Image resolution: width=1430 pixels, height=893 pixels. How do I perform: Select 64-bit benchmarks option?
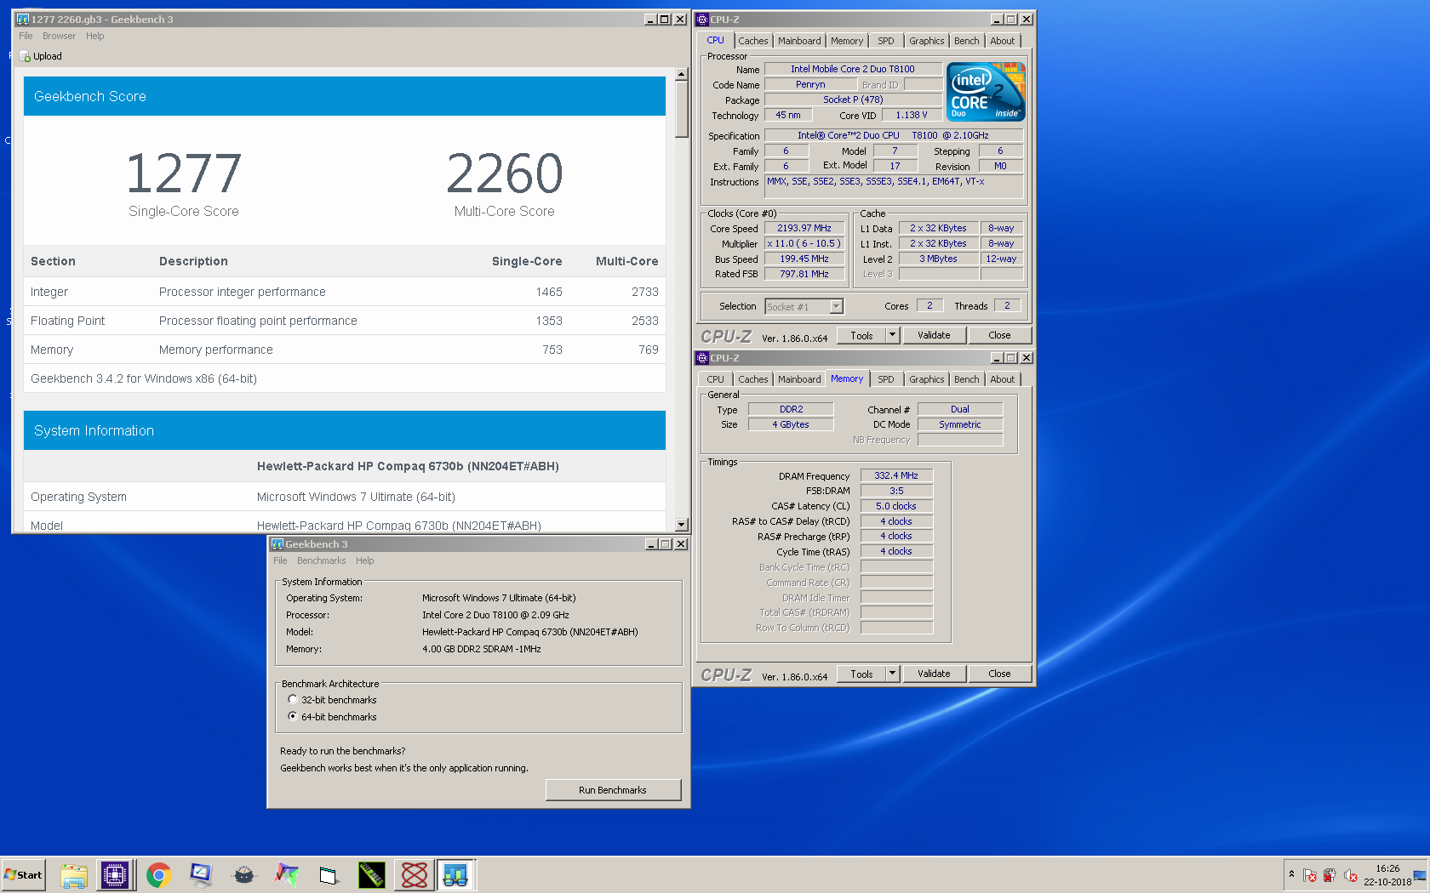[293, 717]
